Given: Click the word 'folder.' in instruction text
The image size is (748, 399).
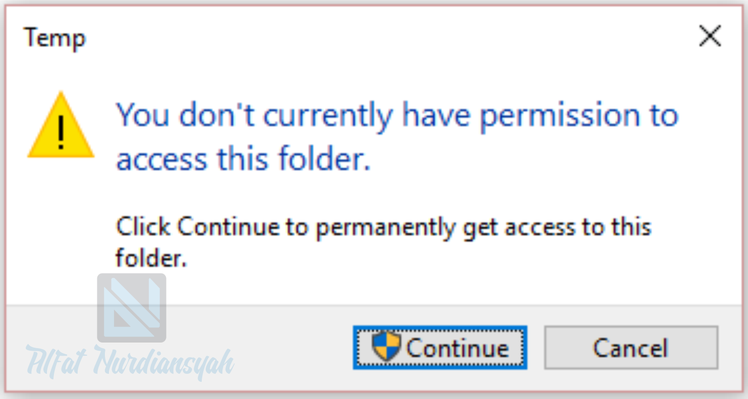Looking at the screenshot, I should click(x=151, y=258).
